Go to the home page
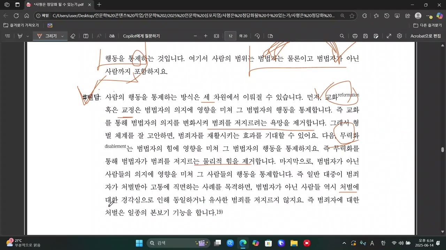The height and width of the screenshot is (250, 446). click(x=26, y=16)
